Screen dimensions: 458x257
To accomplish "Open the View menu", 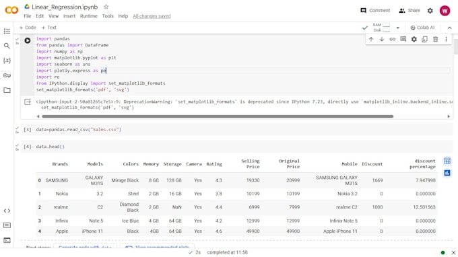I will (53, 16).
